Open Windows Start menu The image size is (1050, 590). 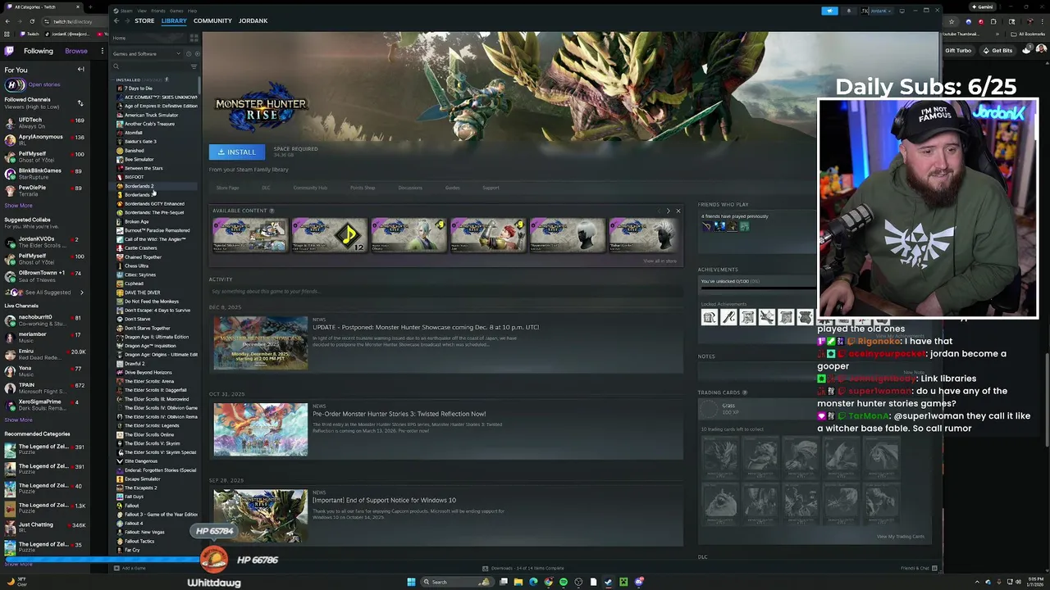[411, 582]
